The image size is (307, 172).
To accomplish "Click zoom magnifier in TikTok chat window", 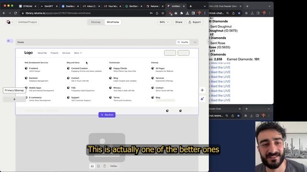I will pyautogui.click(x=227, y=13).
